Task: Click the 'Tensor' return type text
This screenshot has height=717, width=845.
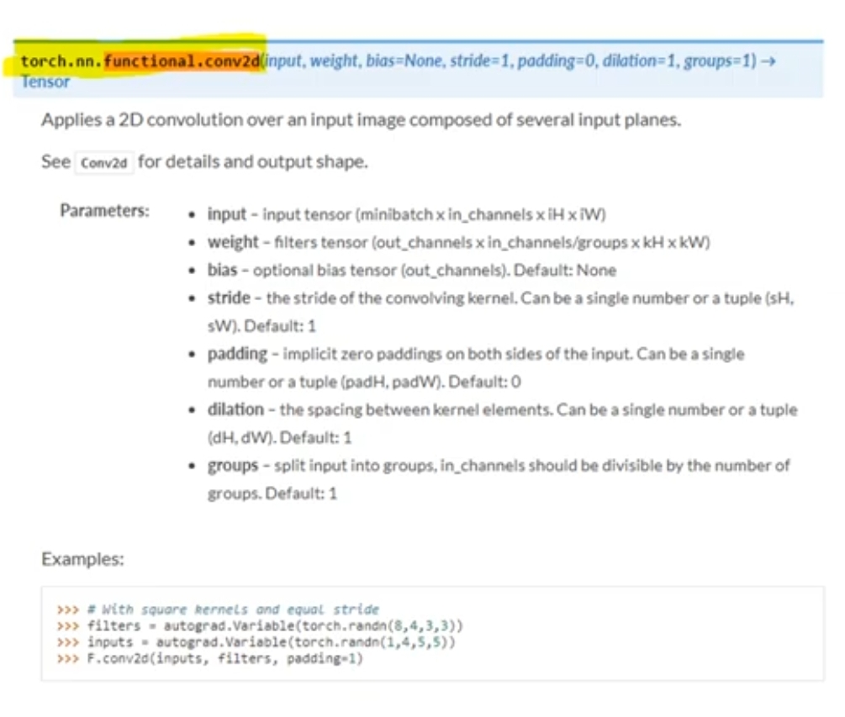Action: [45, 82]
